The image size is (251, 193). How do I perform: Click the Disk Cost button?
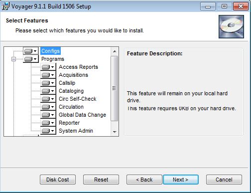[58, 180]
